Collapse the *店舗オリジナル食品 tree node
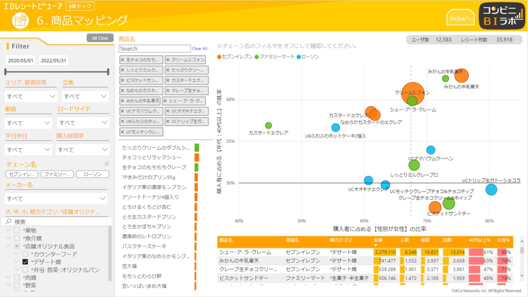528x297 pixels. (8, 246)
